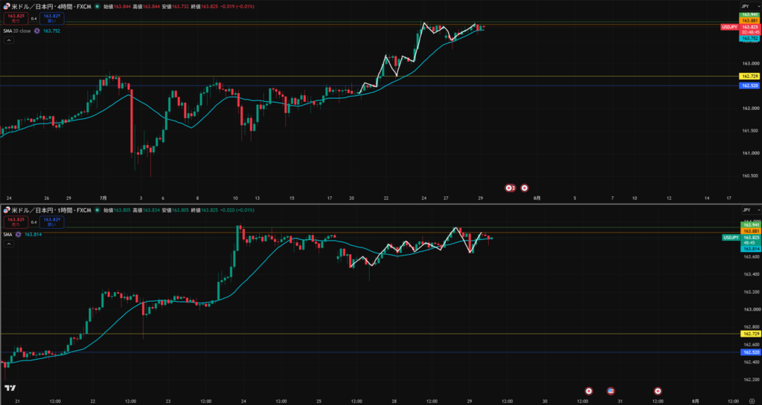Click the 8月 date label on the upper time axis
This screenshot has height=405, width=762.
click(x=537, y=198)
